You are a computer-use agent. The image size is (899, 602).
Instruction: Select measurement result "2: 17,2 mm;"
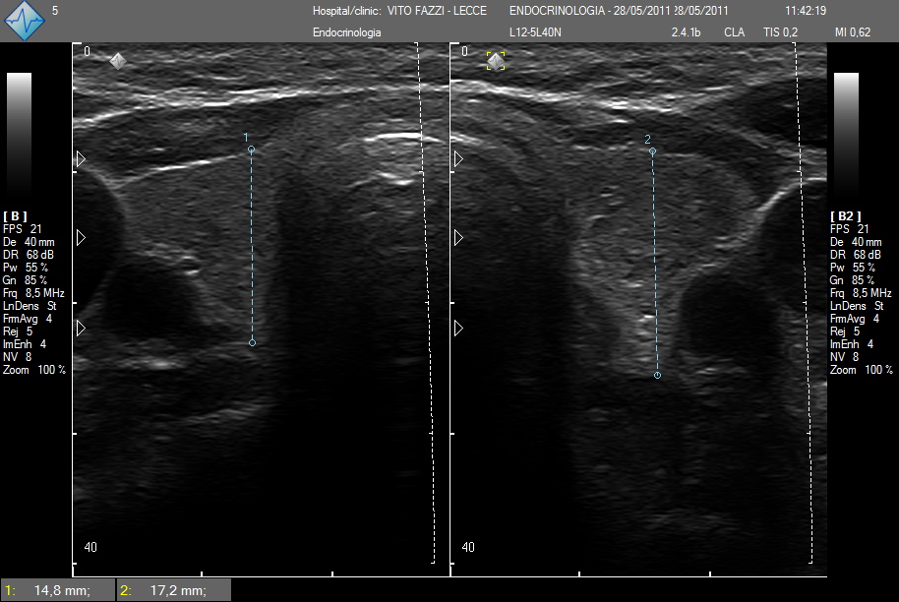point(174,590)
